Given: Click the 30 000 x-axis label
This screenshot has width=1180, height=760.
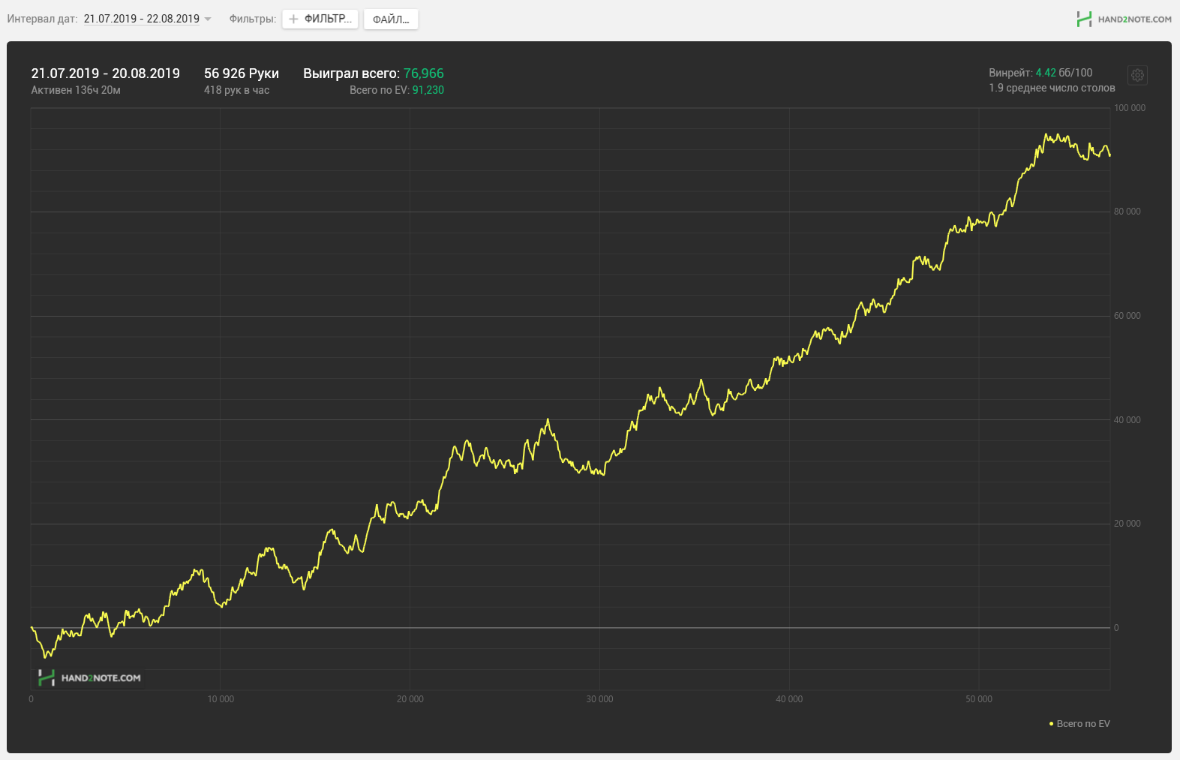Looking at the screenshot, I should point(599,699).
